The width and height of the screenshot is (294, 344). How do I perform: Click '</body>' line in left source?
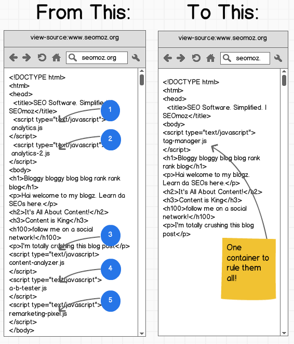click(21, 330)
